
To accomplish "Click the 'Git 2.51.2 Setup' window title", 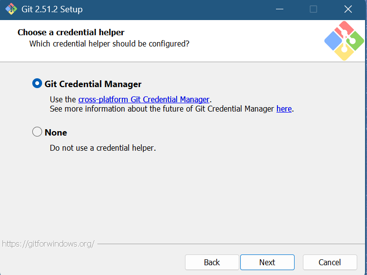I will (x=52, y=9).
